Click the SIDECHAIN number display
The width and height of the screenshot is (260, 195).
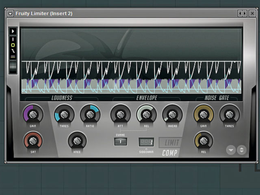(146, 142)
